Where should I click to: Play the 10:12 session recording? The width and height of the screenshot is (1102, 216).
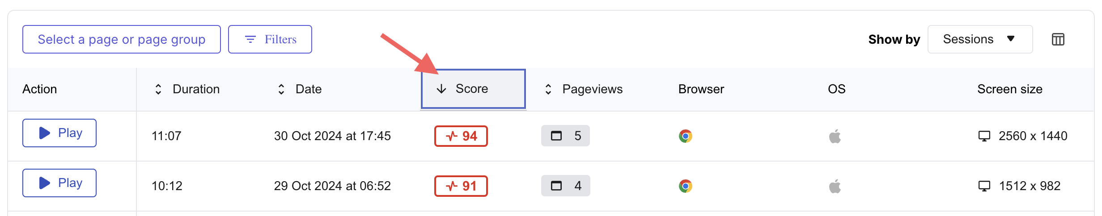coord(59,183)
